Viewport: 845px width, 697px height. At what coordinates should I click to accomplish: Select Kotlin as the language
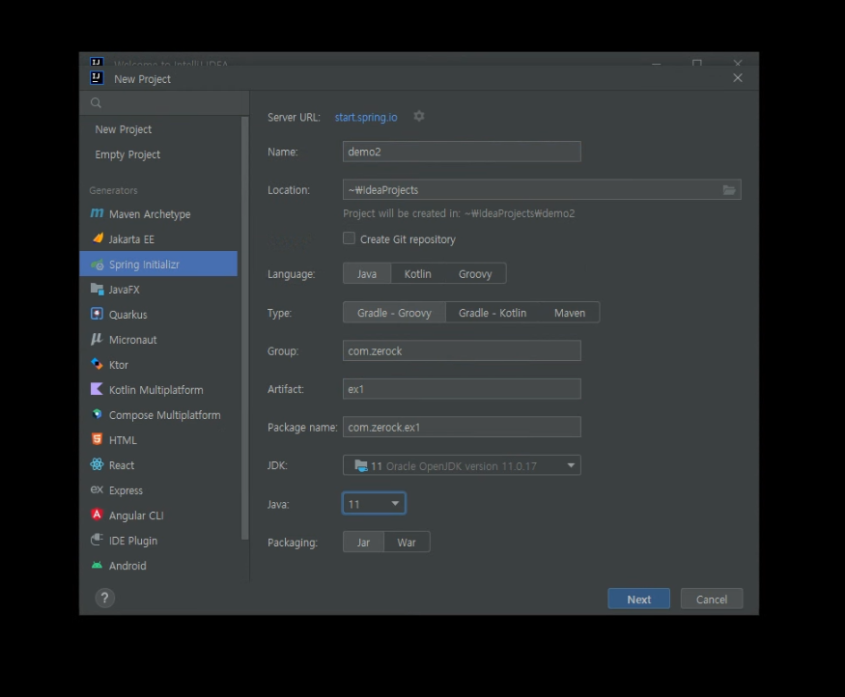point(417,273)
